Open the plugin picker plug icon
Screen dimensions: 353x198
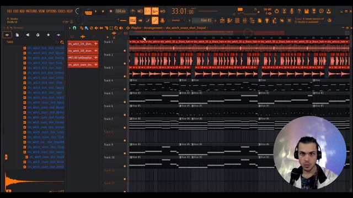pyautogui.click(x=267, y=21)
